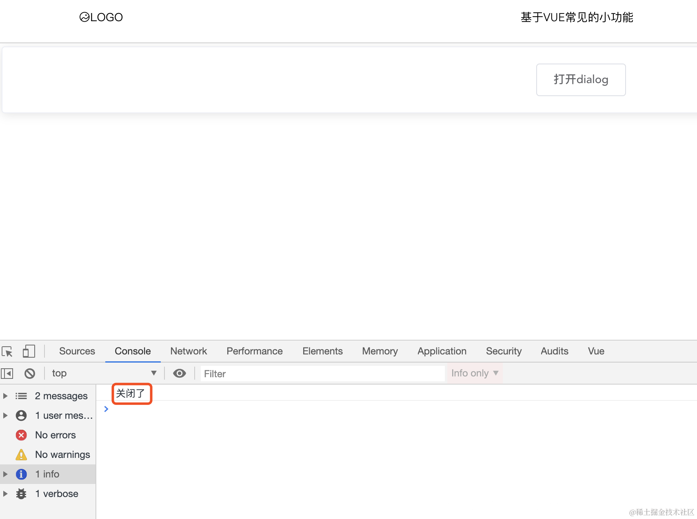Click the eye live expression icon
This screenshot has width=697, height=519.
click(180, 373)
